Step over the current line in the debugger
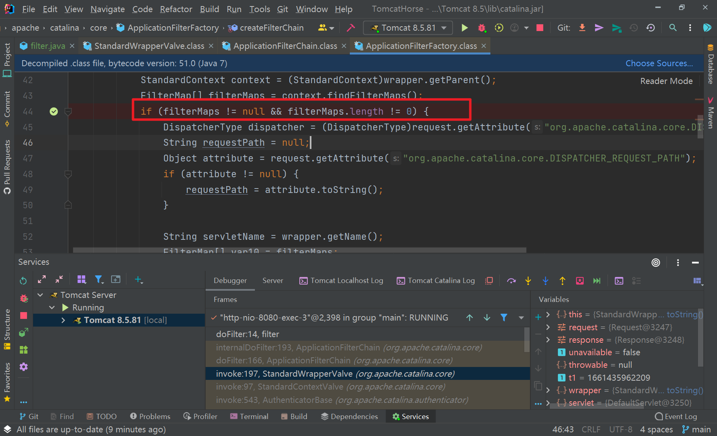The image size is (717, 436). [x=511, y=281]
